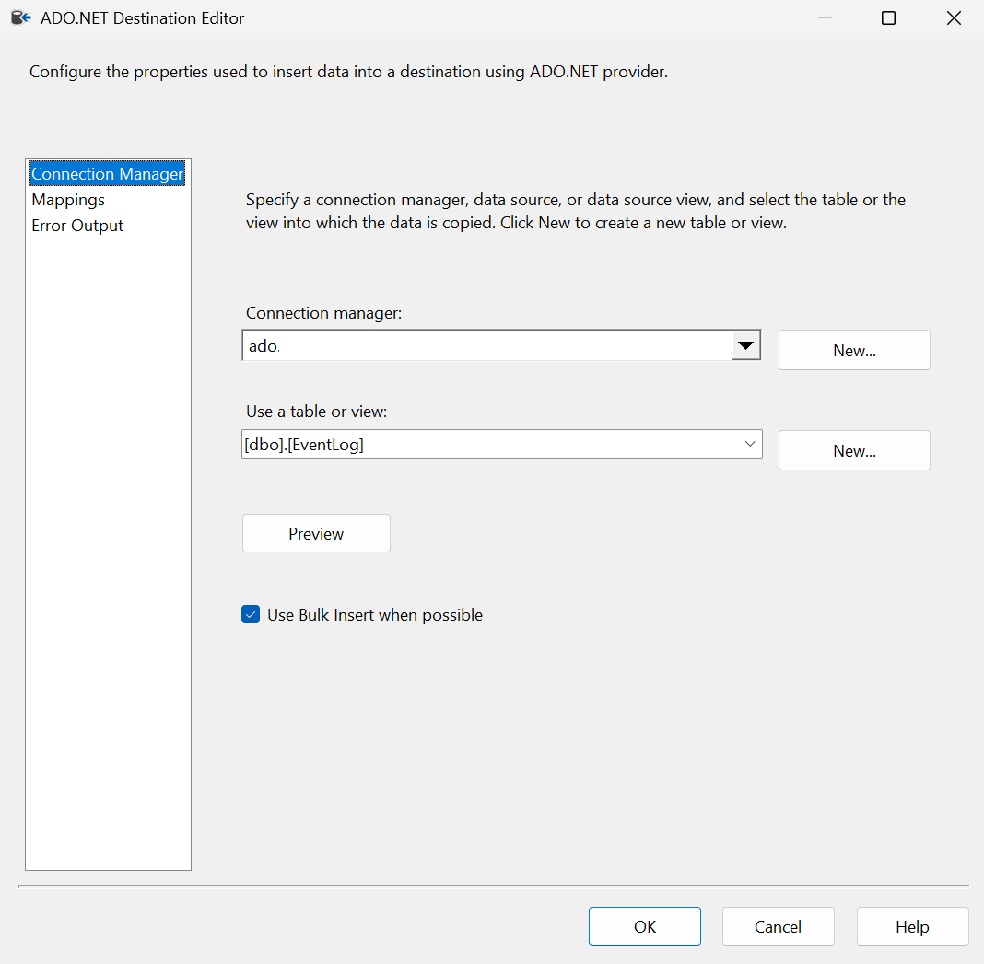Minimize the editor window
The height and width of the screenshot is (964, 984).
tap(824, 17)
